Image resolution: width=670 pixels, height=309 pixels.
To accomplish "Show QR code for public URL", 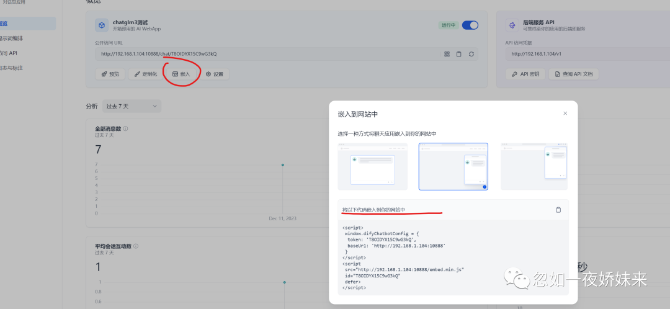I will pyautogui.click(x=447, y=54).
